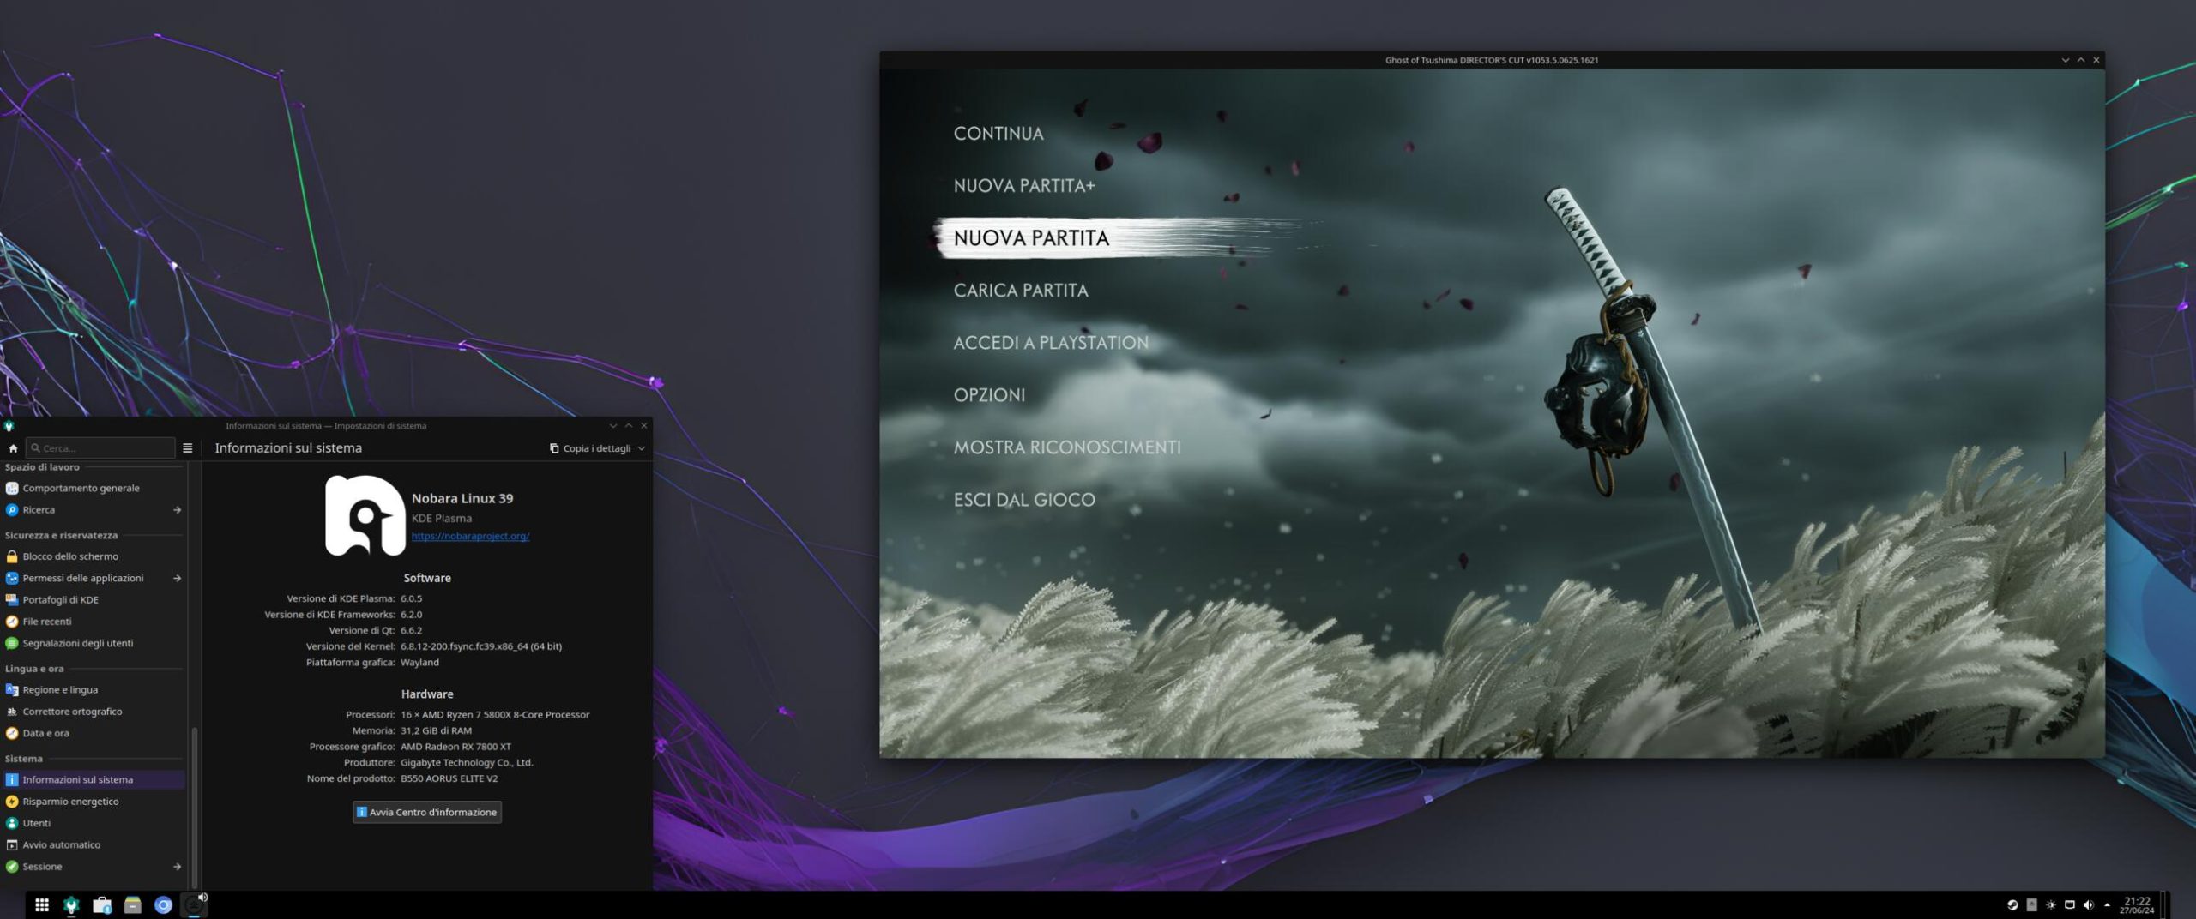Open the hamburger menu in System Settings
Screen dimensions: 2196x919
point(188,448)
